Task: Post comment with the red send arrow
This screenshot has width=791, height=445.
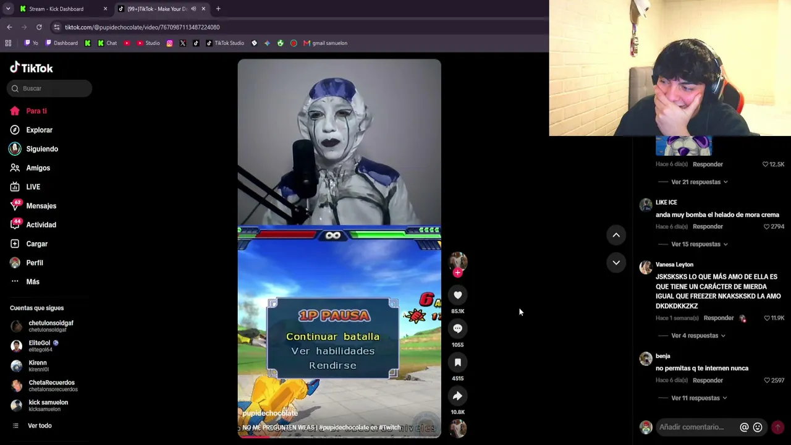Action: click(777, 427)
